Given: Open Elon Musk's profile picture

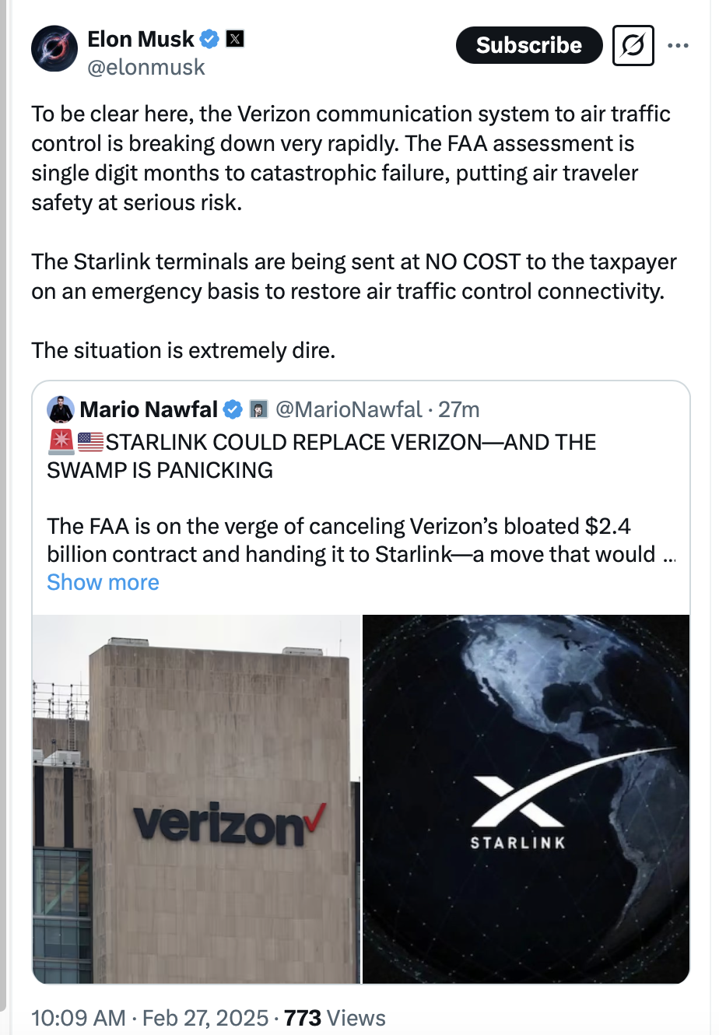Looking at the screenshot, I should [54, 48].
